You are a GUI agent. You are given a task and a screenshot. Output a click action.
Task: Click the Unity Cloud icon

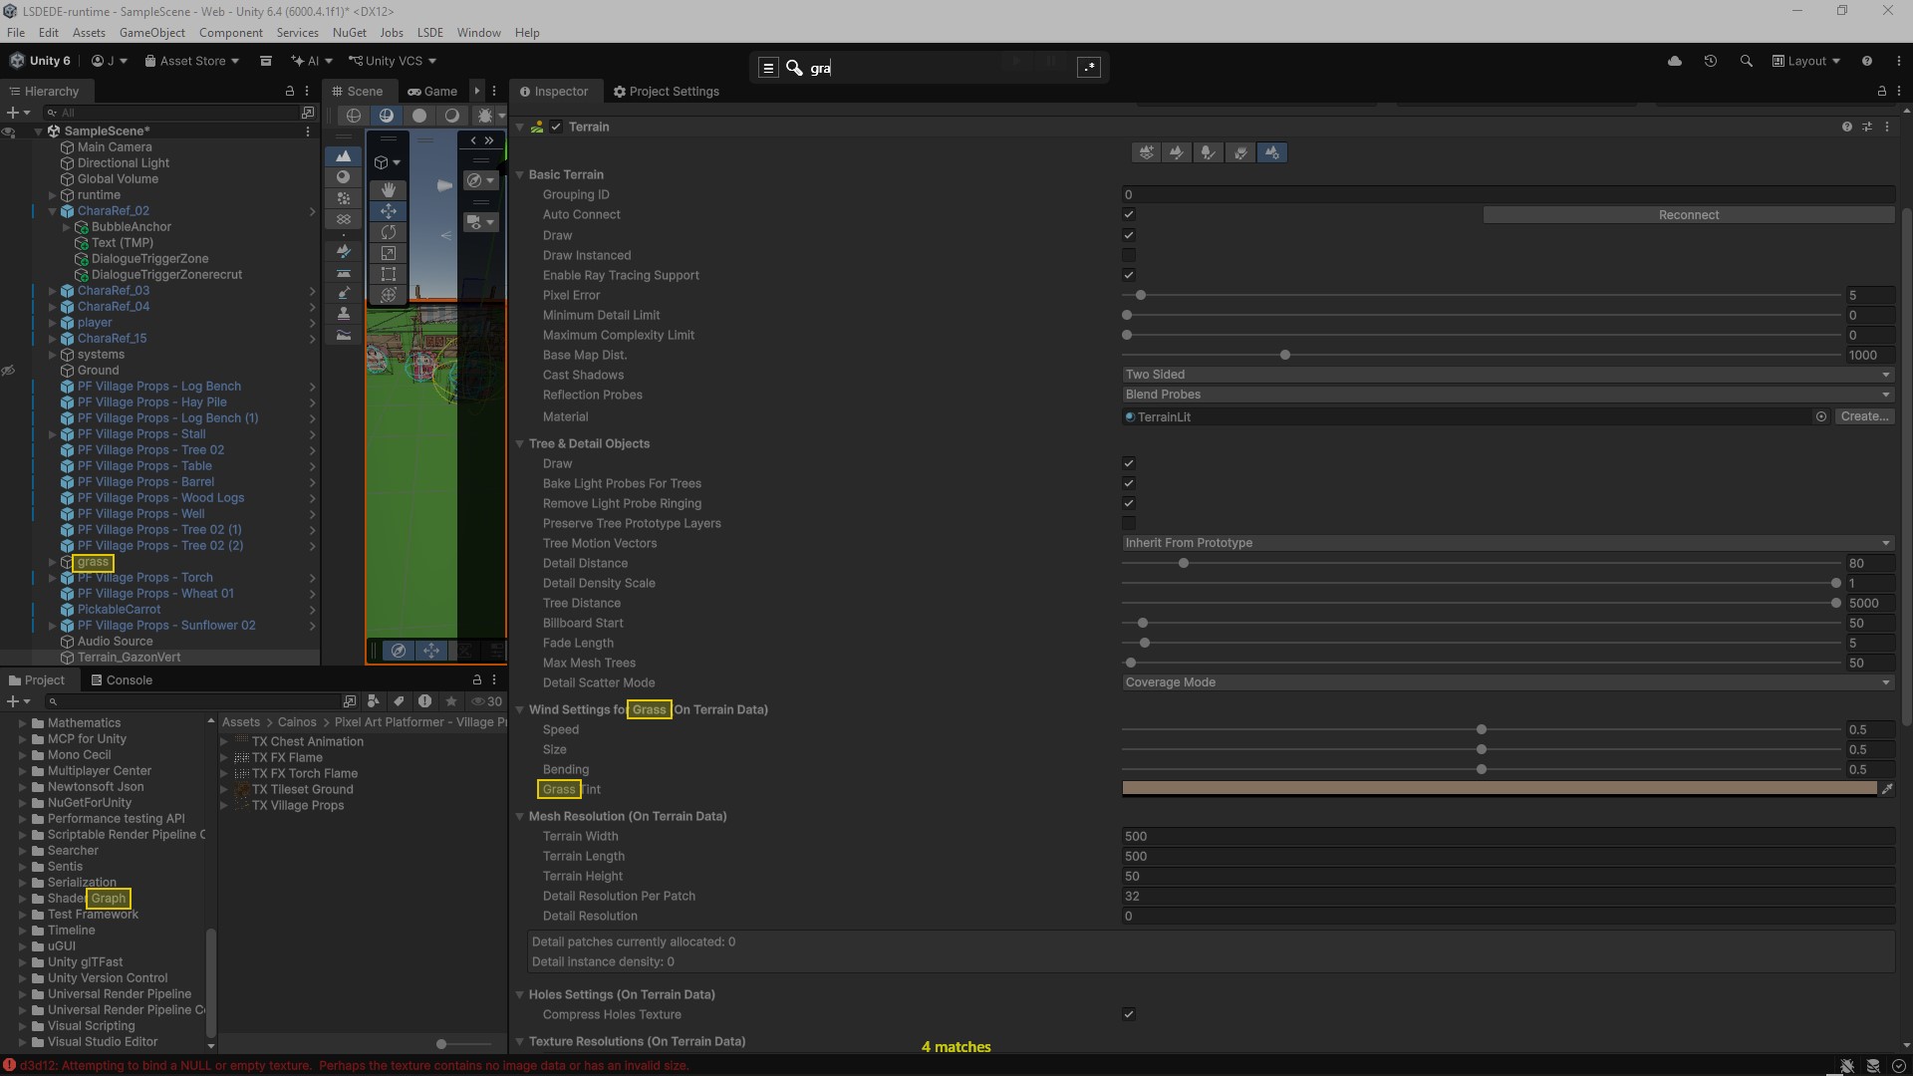click(1675, 61)
